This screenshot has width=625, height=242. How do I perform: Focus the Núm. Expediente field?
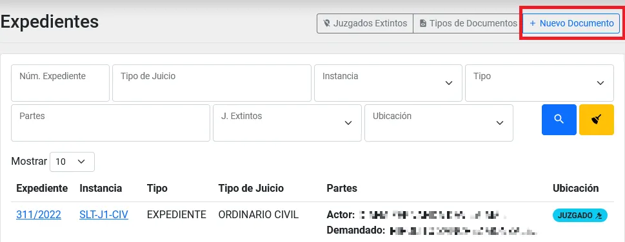(x=60, y=83)
